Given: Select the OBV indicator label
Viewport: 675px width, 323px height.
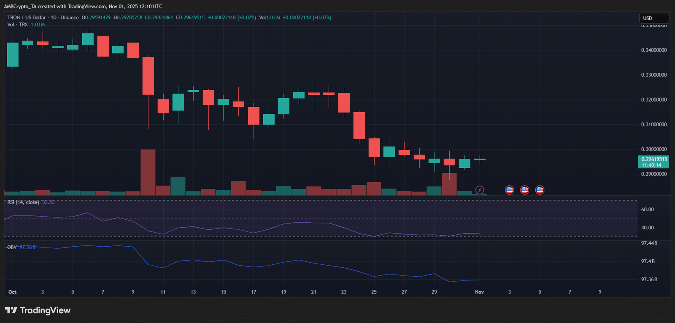Looking at the screenshot, I should [x=12, y=247].
